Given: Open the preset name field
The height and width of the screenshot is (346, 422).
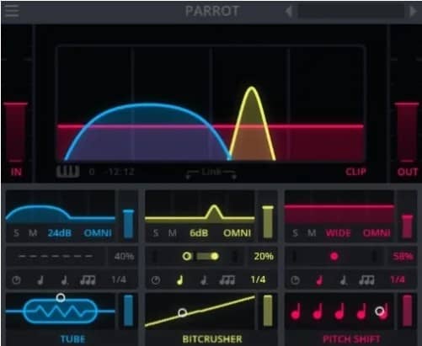Looking at the screenshot, I should click(351, 12).
